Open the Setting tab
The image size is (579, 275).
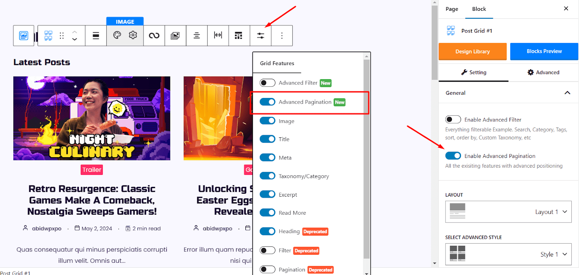[x=473, y=72]
